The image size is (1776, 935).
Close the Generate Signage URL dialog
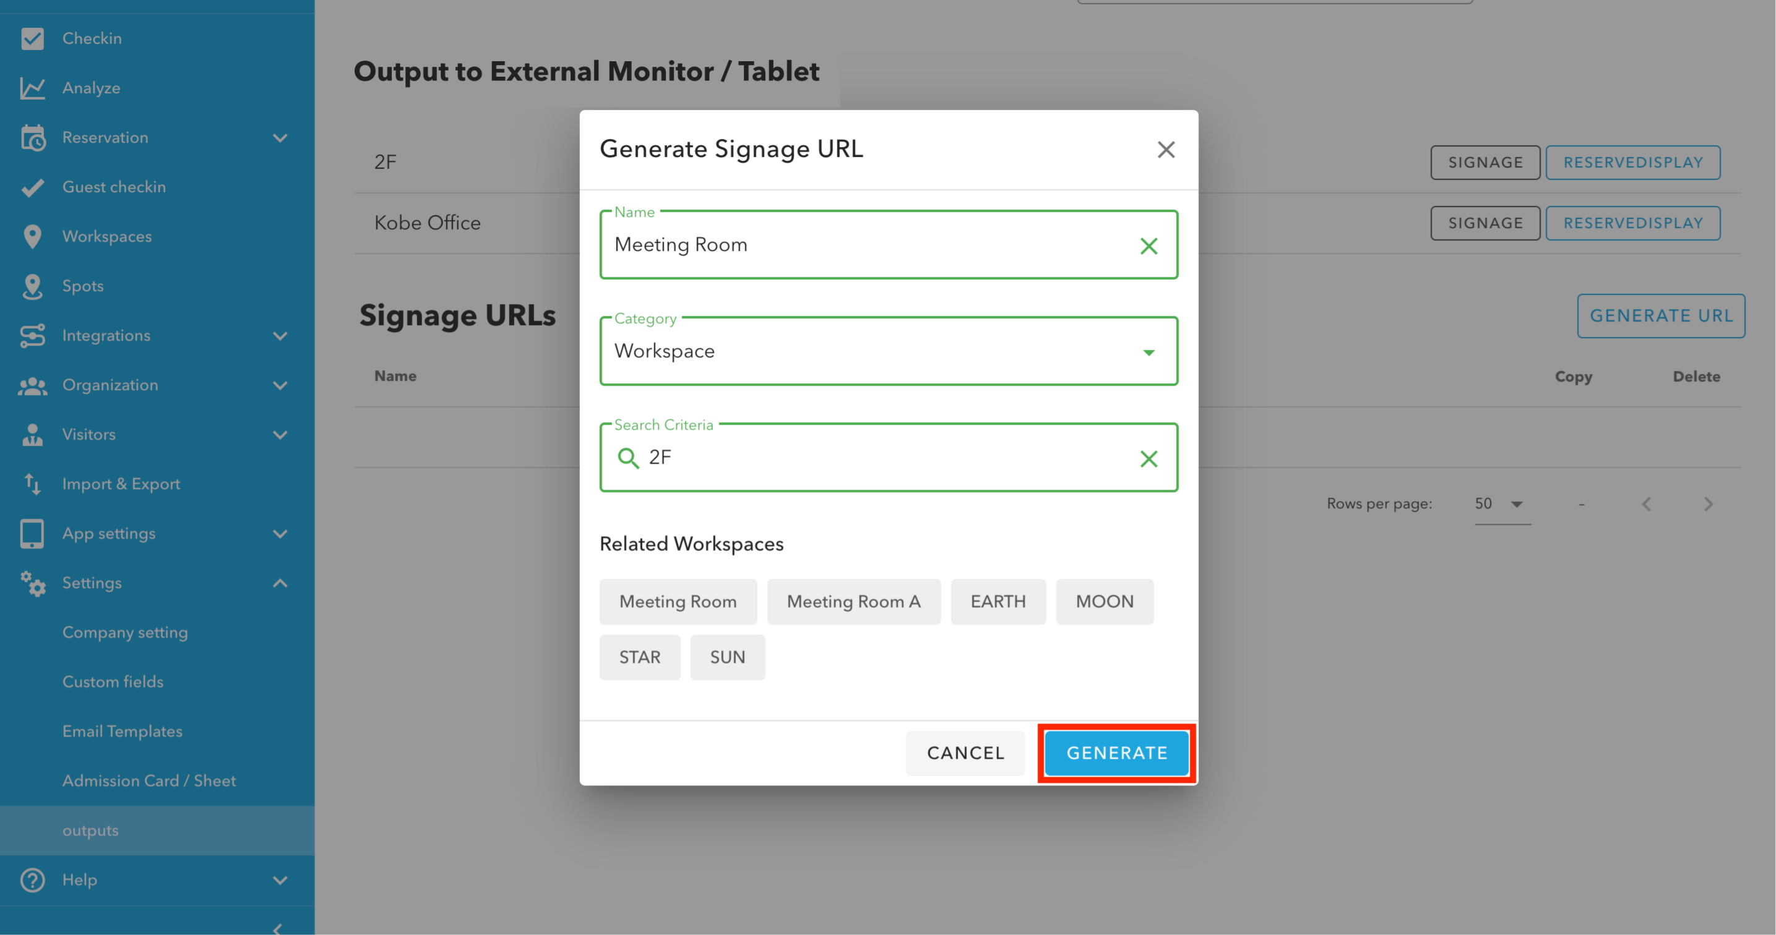point(1165,150)
